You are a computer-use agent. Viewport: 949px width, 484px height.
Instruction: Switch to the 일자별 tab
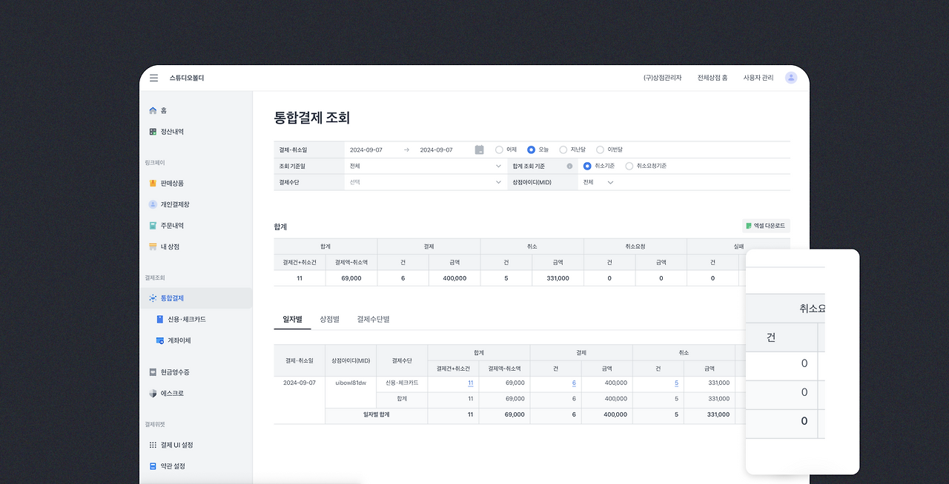(x=292, y=319)
